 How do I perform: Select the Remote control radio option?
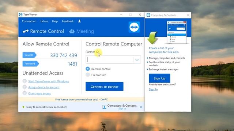(x=88, y=69)
